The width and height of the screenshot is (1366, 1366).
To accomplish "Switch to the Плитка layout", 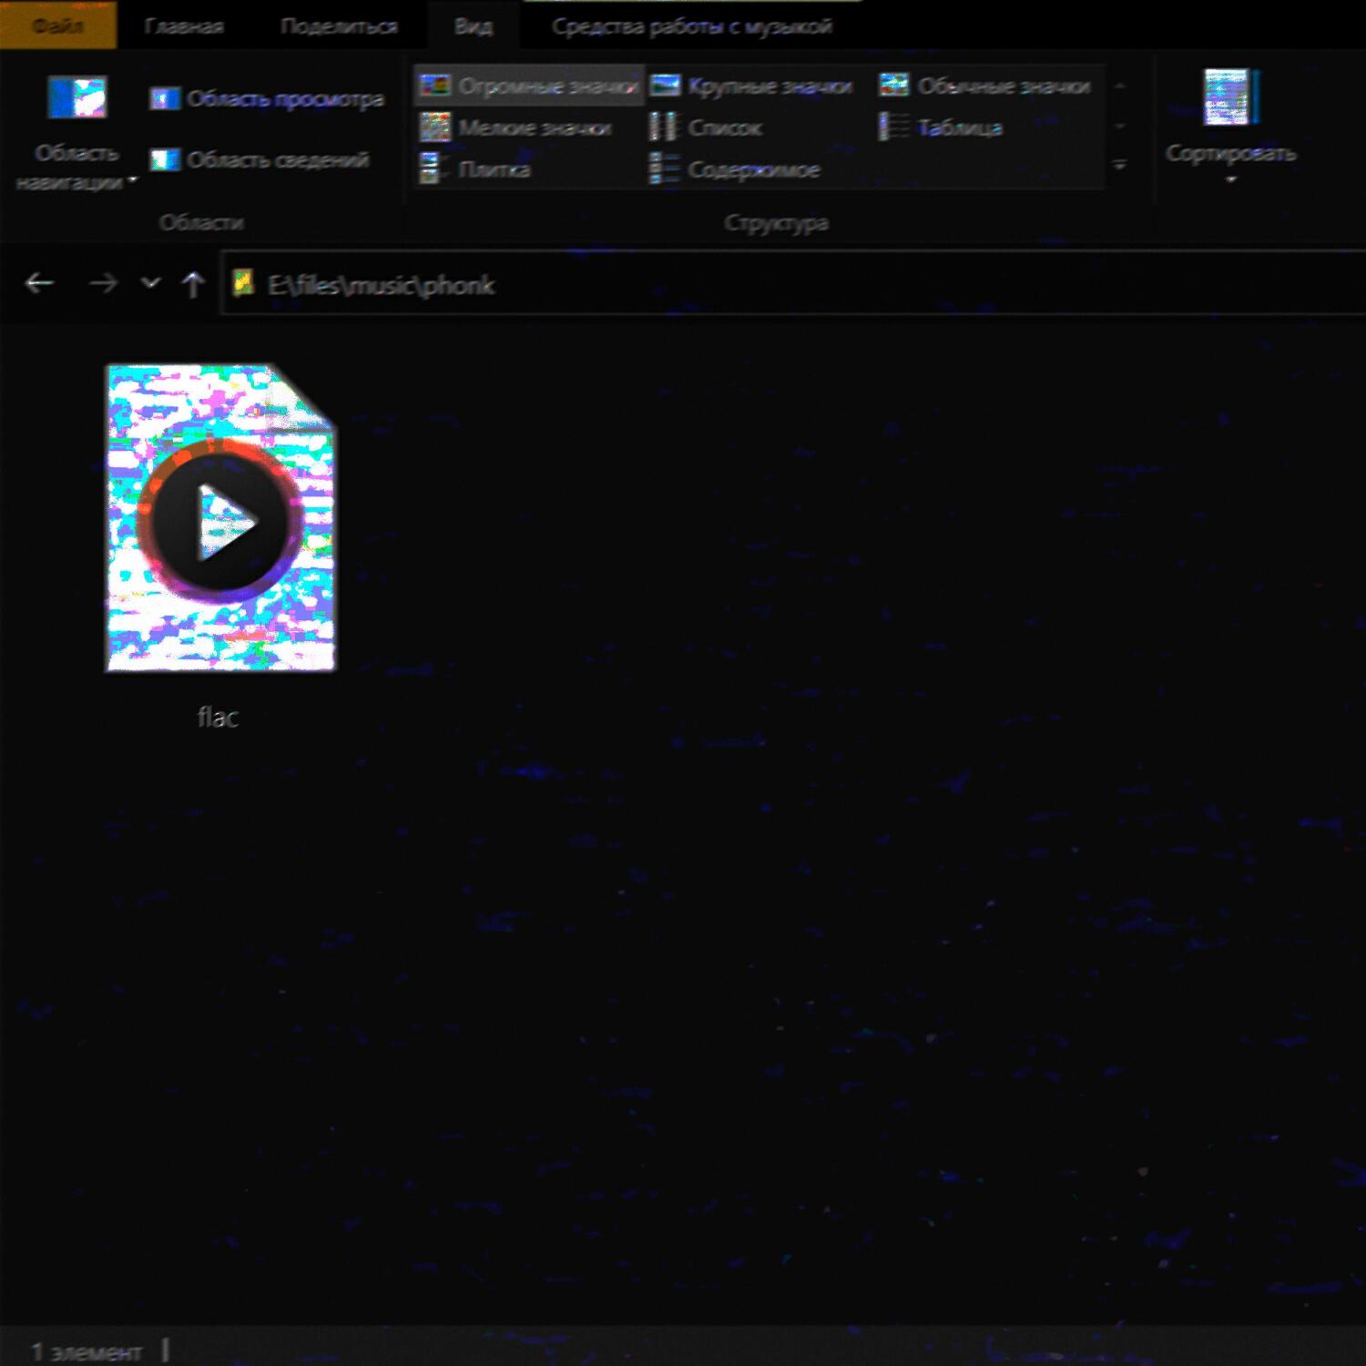I will pyautogui.click(x=475, y=169).
